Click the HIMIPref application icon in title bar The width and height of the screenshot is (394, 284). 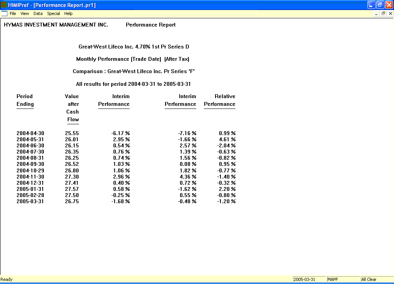(4, 5)
